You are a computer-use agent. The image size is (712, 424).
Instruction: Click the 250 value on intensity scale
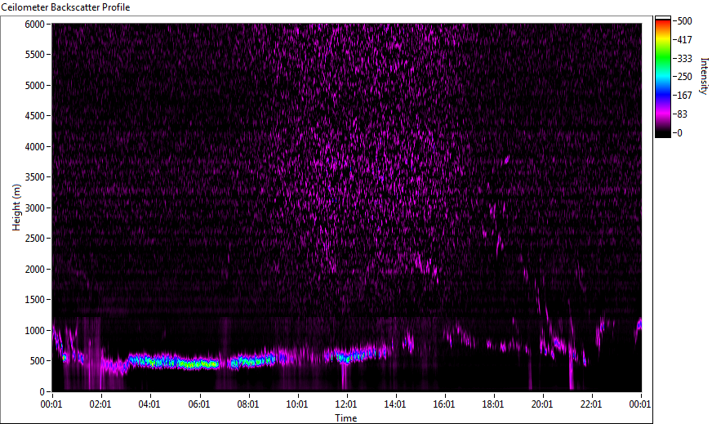pyautogui.click(x=684, y=77)
